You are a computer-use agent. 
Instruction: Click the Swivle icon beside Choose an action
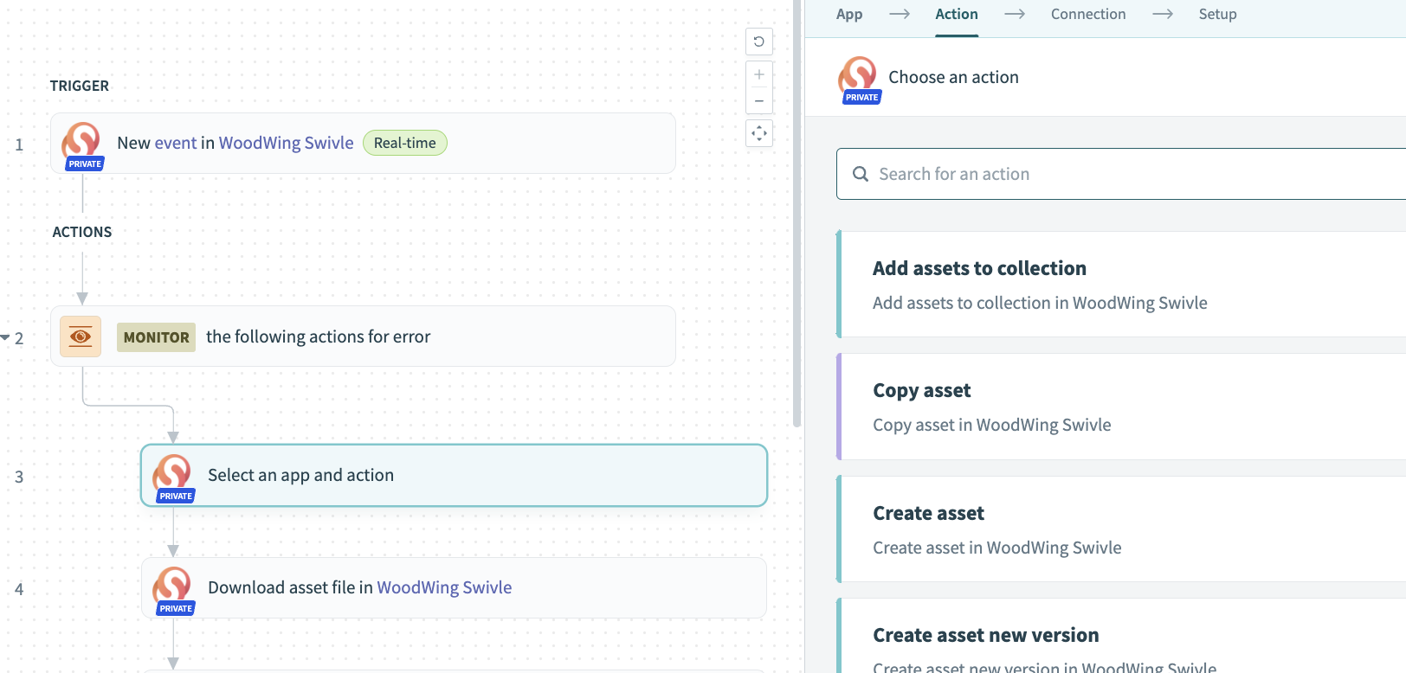click(x=859, y=79)
